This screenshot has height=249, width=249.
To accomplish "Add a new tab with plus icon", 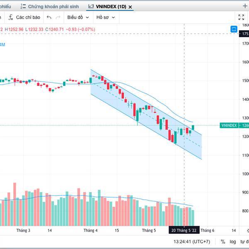I will click(x=245, y=6).
